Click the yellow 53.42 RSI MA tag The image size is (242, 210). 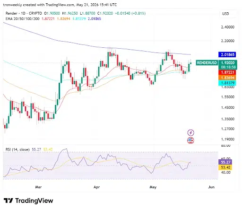tap(225, 167)
